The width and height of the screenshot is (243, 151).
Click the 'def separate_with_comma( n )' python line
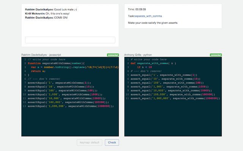click(153, 63)
